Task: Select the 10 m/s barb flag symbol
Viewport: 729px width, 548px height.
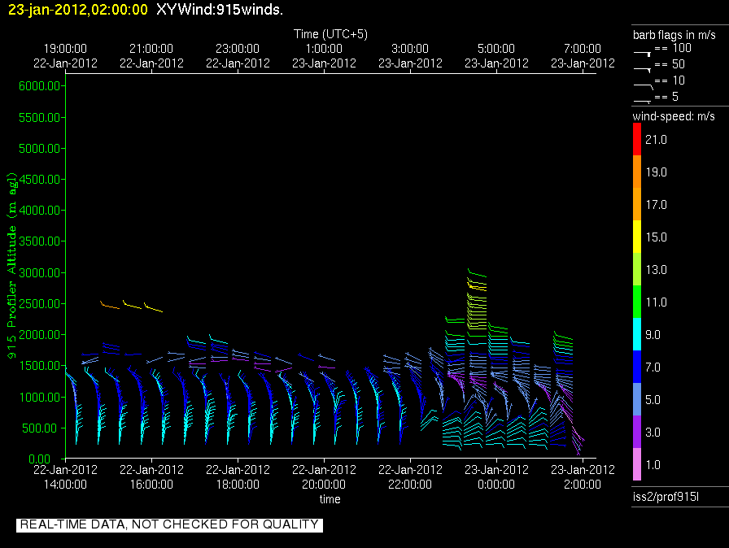Action: point(643,83)
